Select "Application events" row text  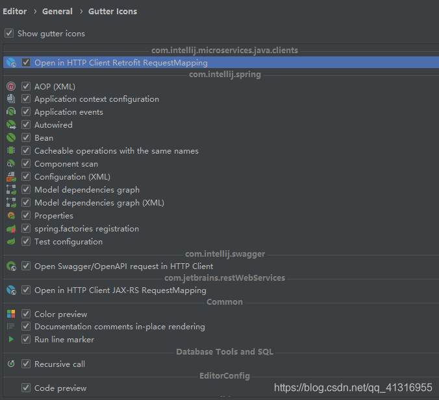click(69, 112)
